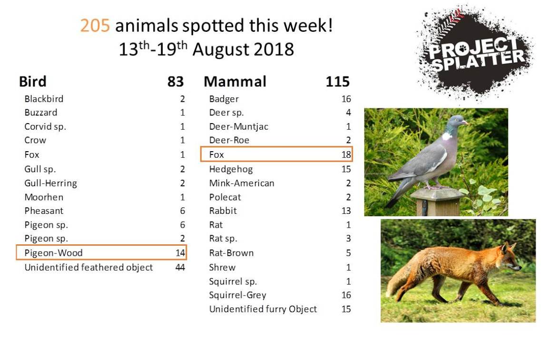549x337 pixels.
Task: Click the Blackbird entry
Action: [x=44, y=99]
